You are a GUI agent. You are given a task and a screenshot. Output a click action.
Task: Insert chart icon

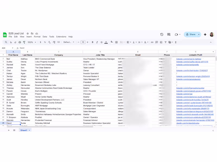161,42
